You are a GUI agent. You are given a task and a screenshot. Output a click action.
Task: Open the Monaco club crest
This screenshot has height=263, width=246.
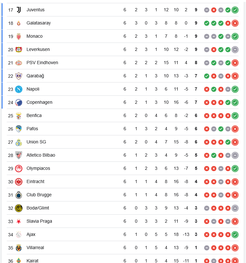[19, 36]
